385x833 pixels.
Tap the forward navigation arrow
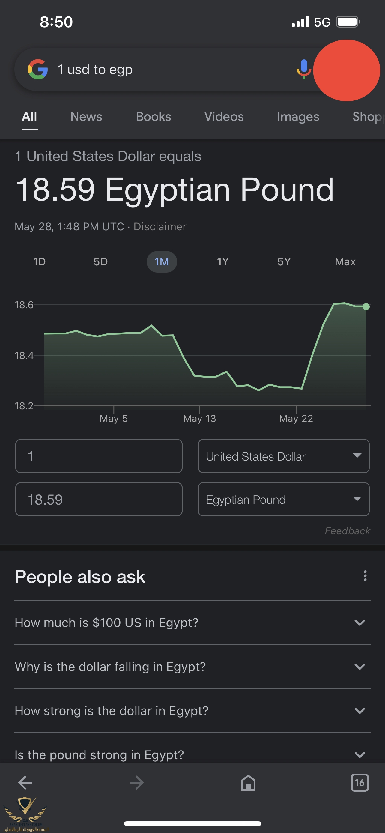tap(136, 783)
